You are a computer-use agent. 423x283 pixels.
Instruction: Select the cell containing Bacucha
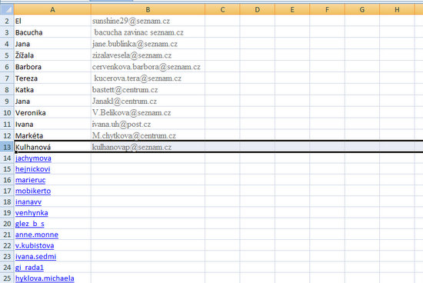[52, 32]
